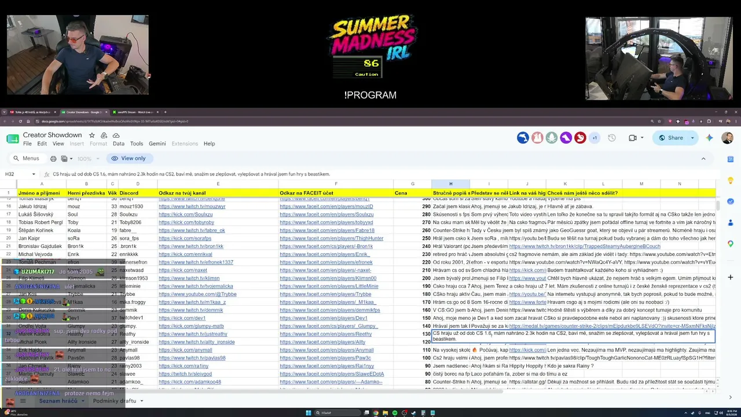741x417 pixels.
Task: Open the Tools menu
Action: tap(137, 144)
